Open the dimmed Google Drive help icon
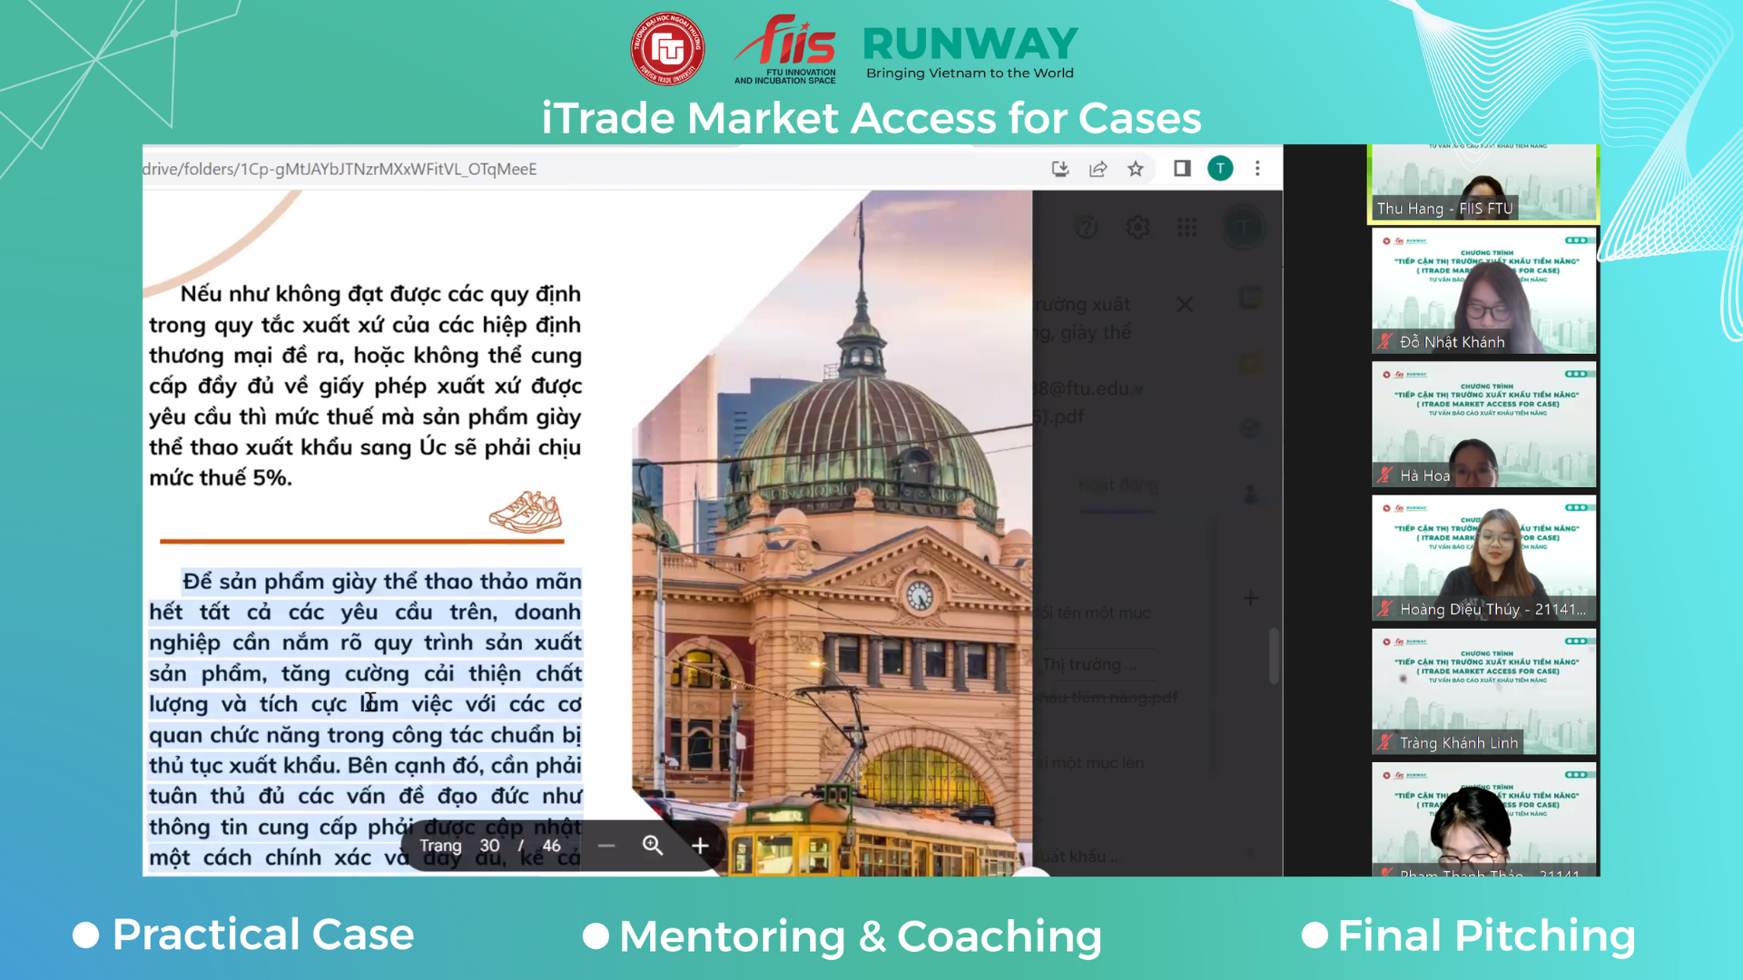This screenshot has width=1743, height=980. point(1086,227)
